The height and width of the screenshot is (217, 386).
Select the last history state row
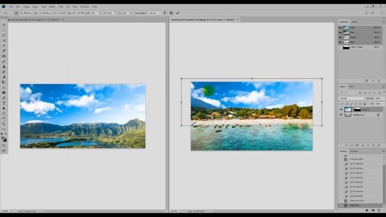click(361, 205)
